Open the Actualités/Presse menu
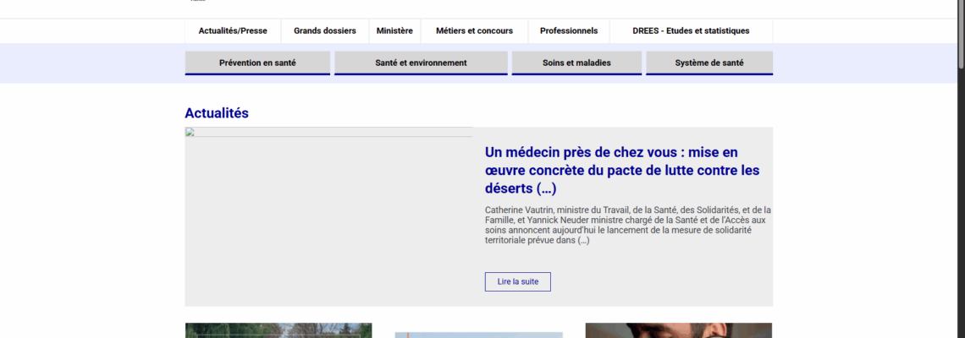965x338 pixels. coord(233,30)
